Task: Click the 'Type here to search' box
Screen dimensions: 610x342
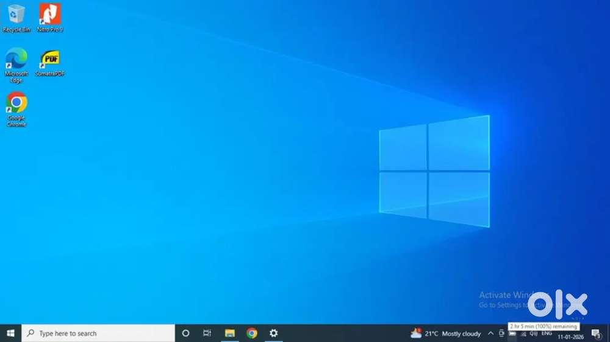Action: pyautogui.click(x=98, y=333)
